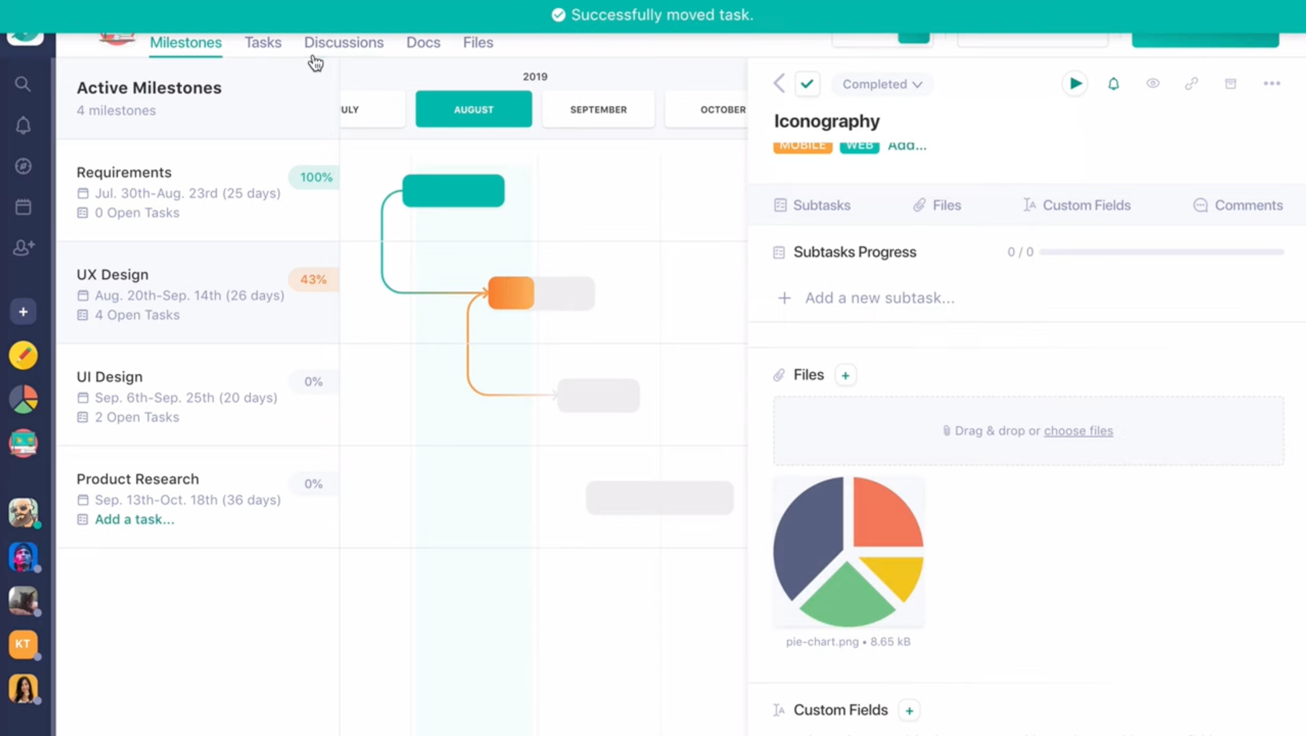Image resolution: width=1306 pixels, height=736 pixels.
Task: Open the calendar icon in sidebar
Action: click(23, 207)
